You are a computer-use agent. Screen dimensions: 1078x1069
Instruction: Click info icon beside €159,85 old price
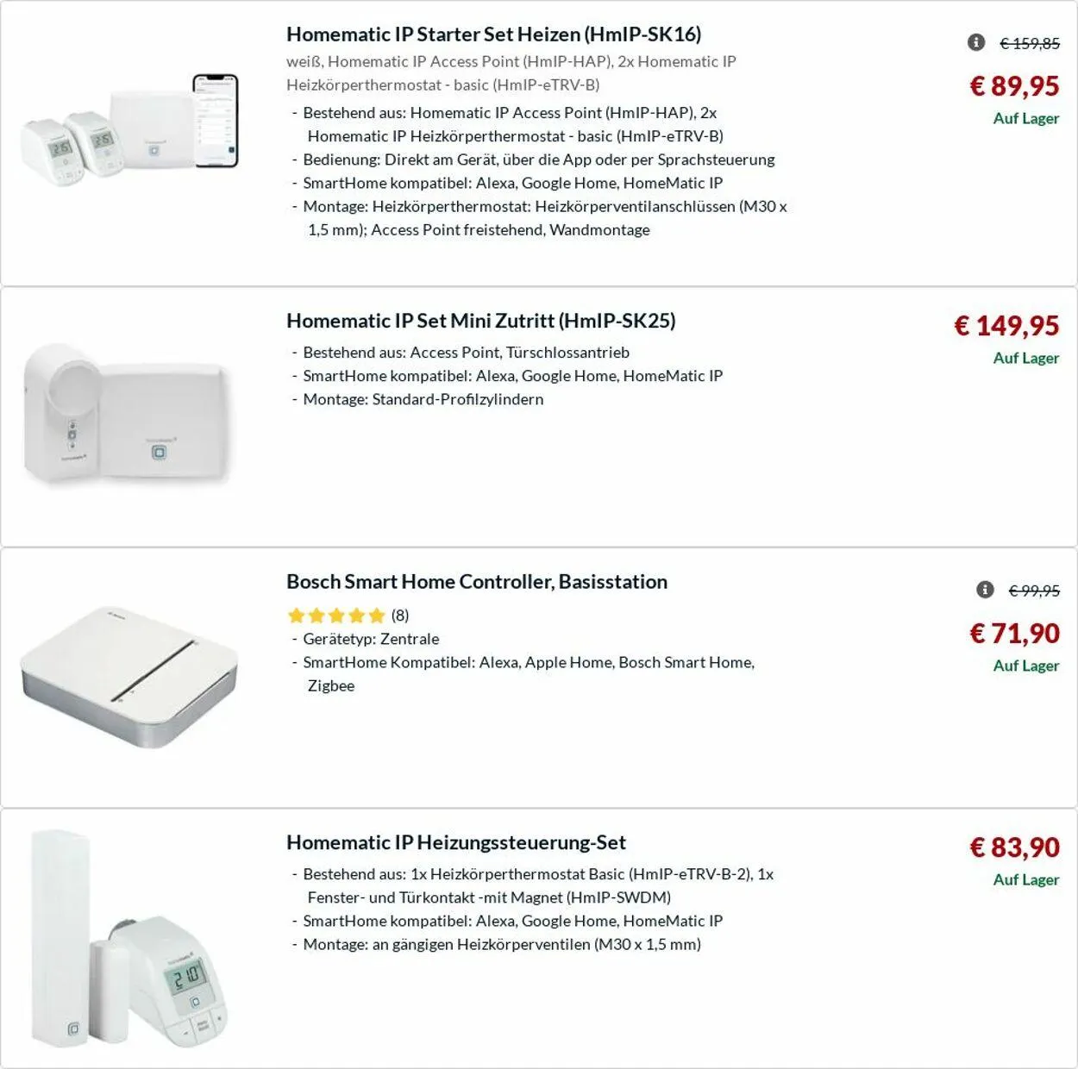(976, 42)
